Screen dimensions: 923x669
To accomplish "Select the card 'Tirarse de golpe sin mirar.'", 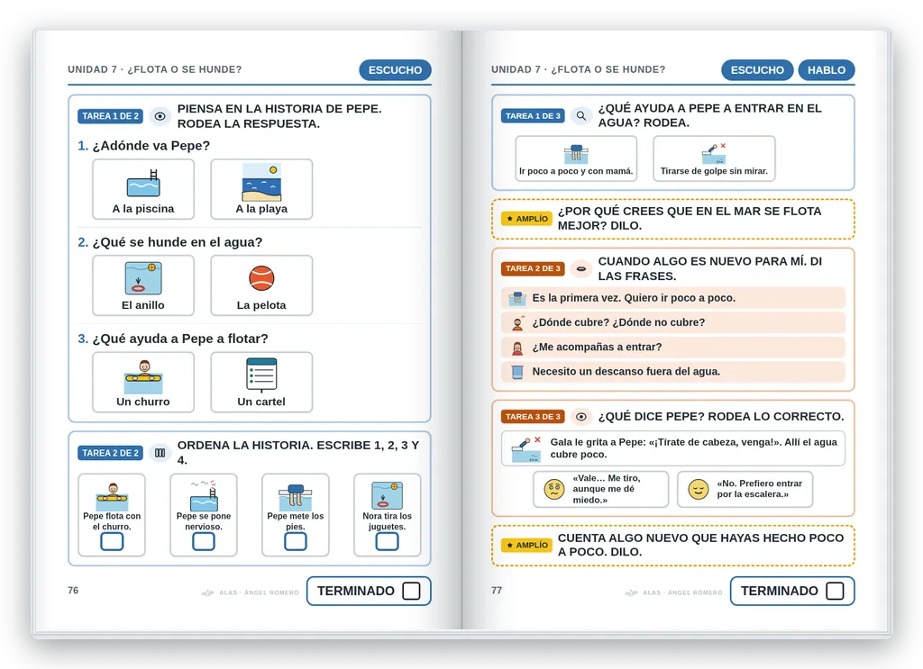I will point(714,158).
